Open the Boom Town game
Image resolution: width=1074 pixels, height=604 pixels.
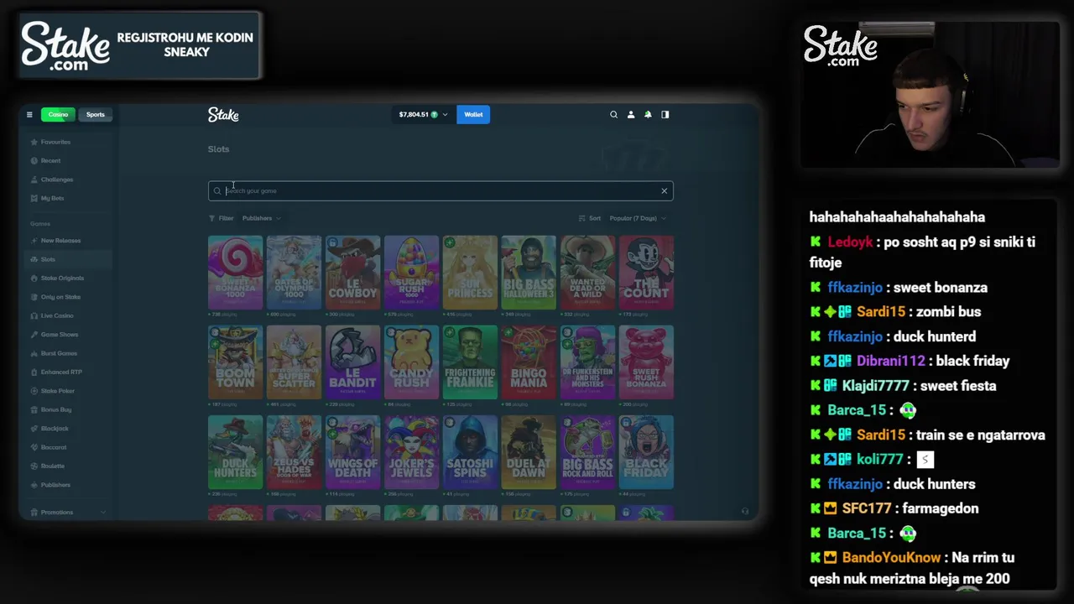point(235,362)
